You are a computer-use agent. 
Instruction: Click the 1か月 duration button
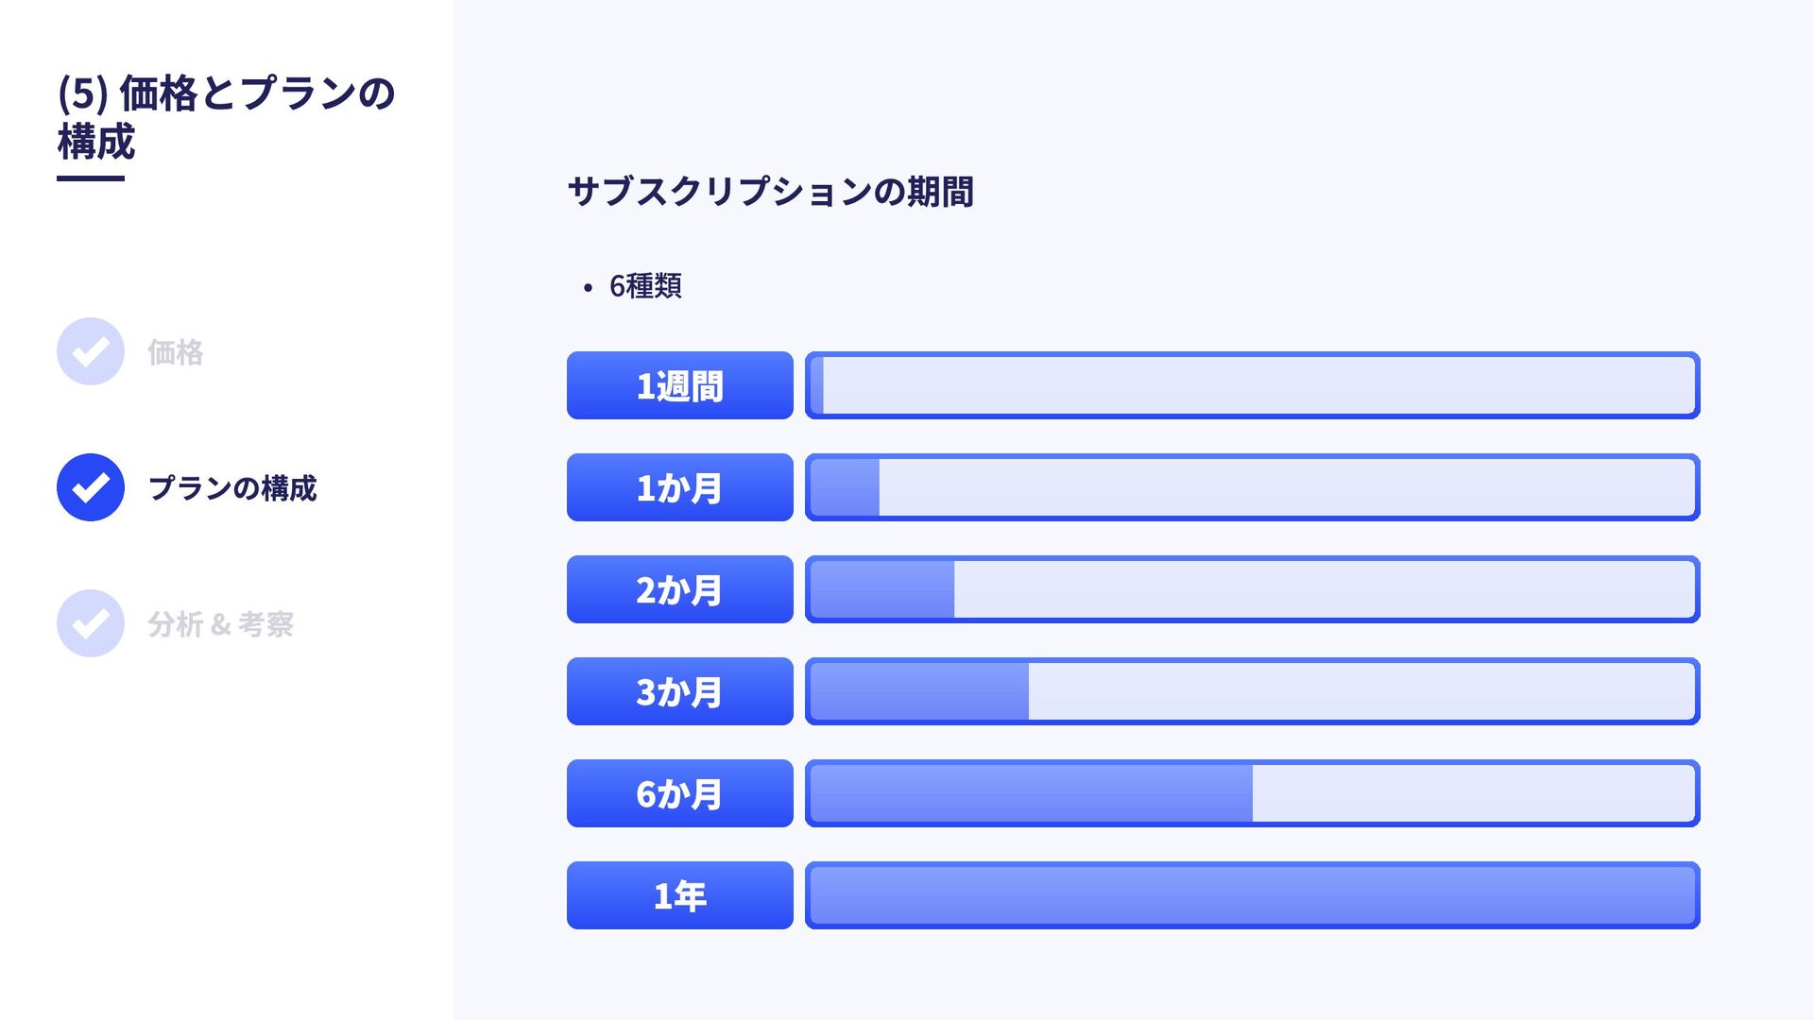[680, 487]
